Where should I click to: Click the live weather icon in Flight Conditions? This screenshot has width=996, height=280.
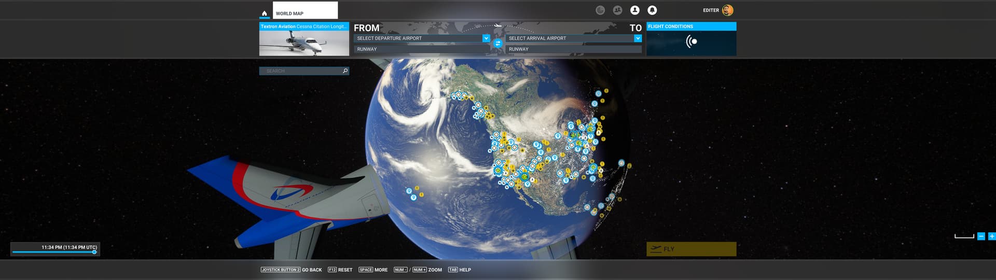tap(691, 41)
